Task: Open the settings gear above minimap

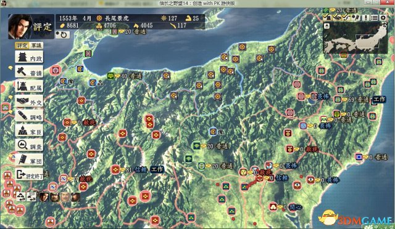Action: [x=383, y=18]
